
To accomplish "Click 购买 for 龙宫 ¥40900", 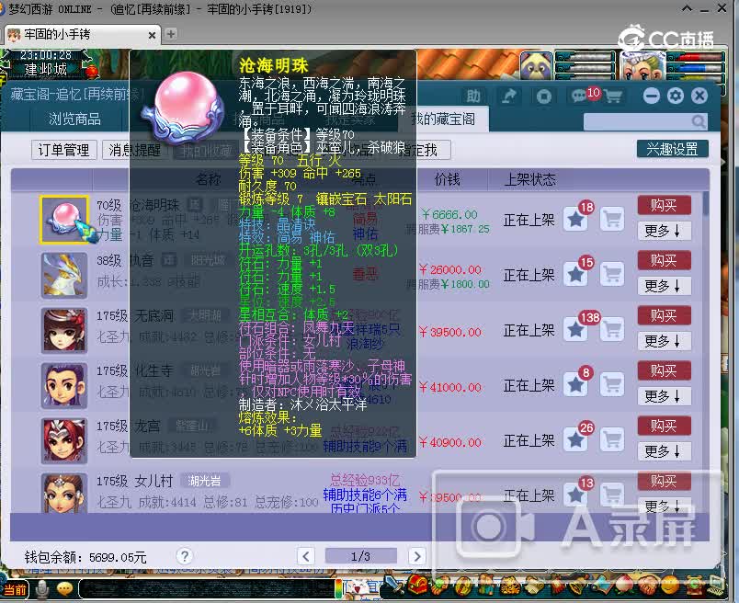I will [x=664, y=426].
